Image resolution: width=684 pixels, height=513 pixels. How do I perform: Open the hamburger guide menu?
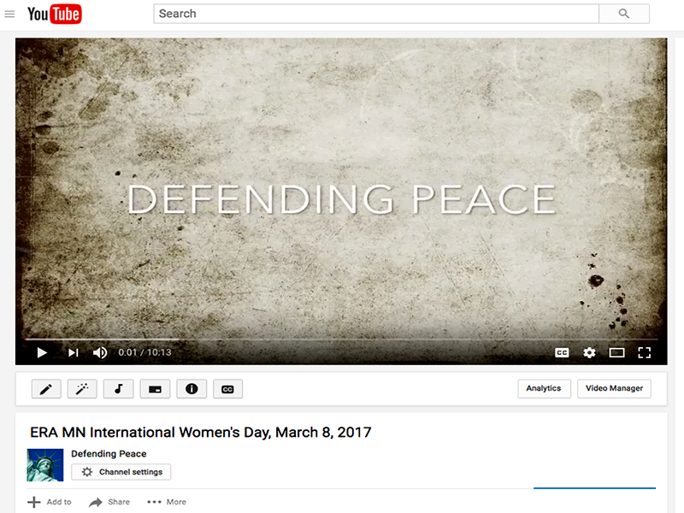(9, 15)
